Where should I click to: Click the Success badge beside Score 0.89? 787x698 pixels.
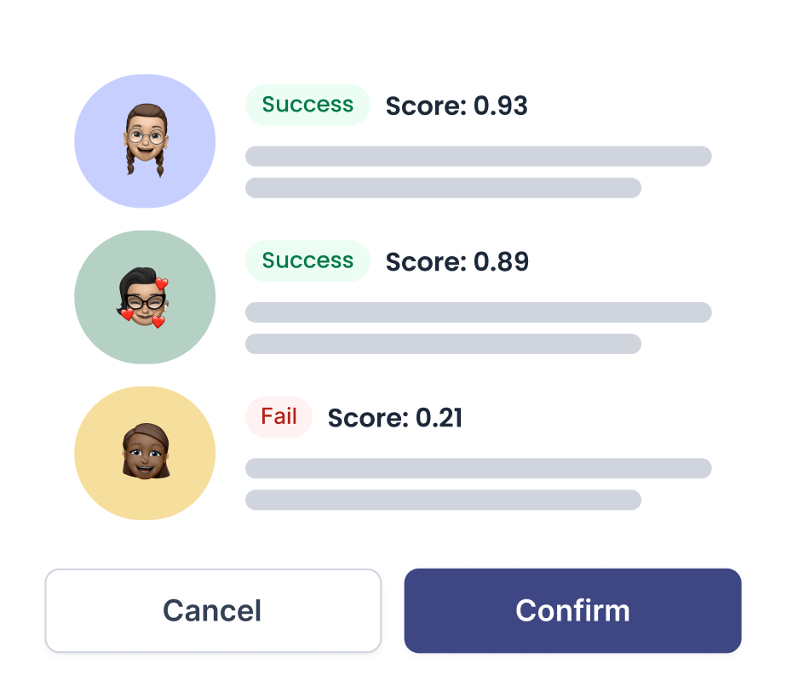click(307, 260)
